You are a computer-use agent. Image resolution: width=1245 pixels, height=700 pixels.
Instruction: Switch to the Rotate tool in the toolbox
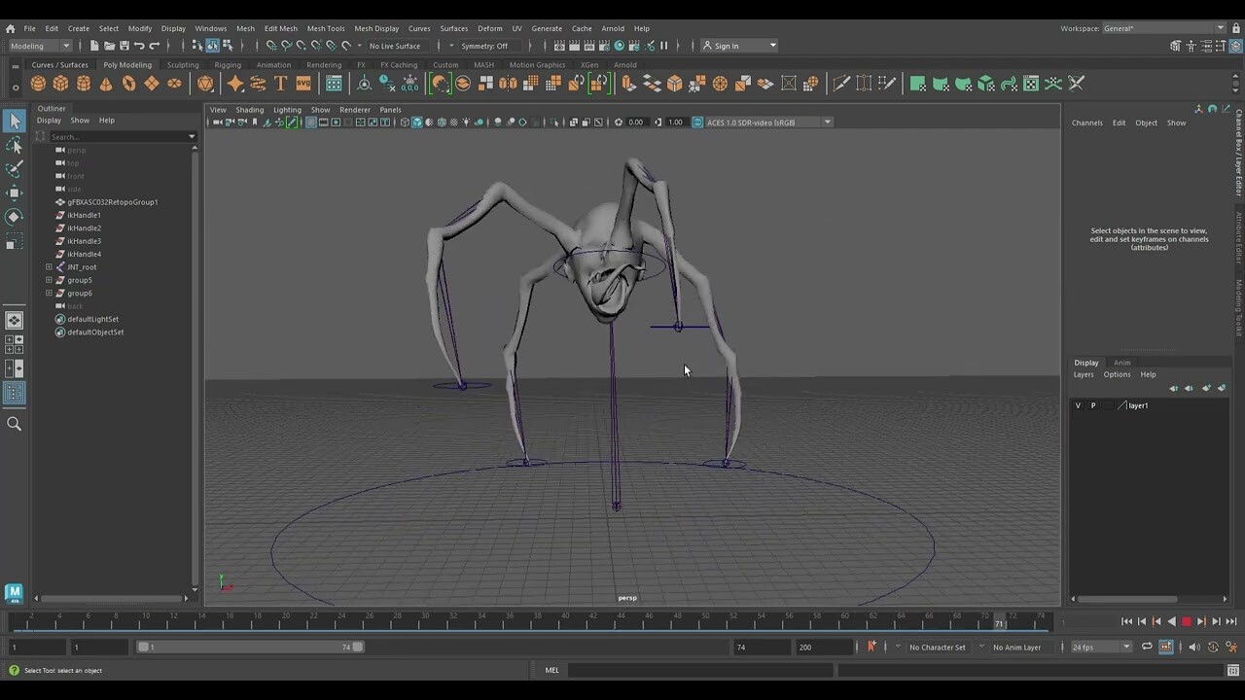14,217
